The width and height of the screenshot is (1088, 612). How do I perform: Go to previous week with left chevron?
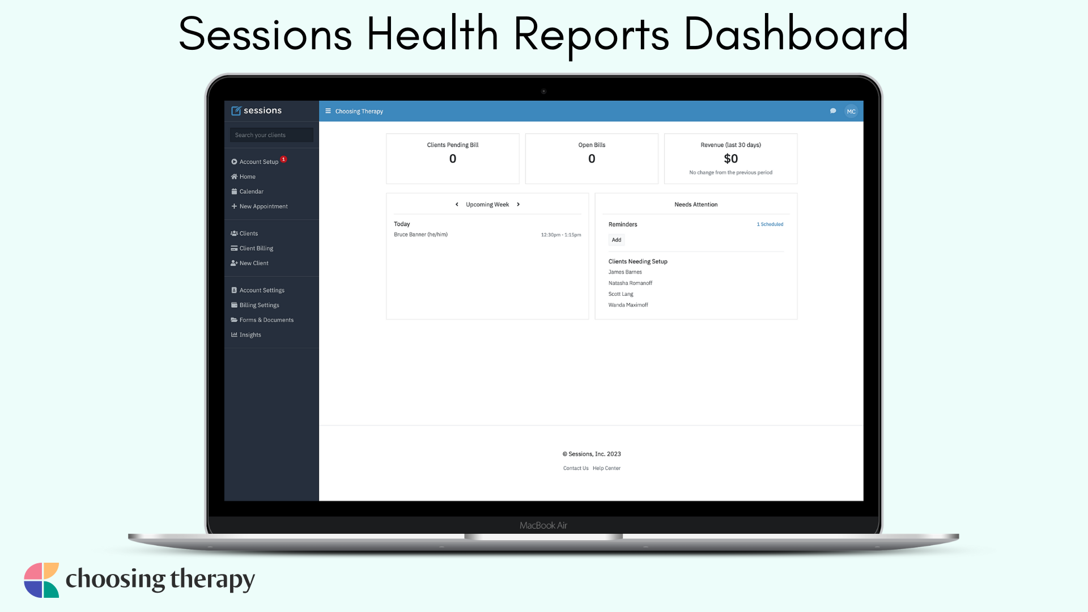click(x=457, y=204)
